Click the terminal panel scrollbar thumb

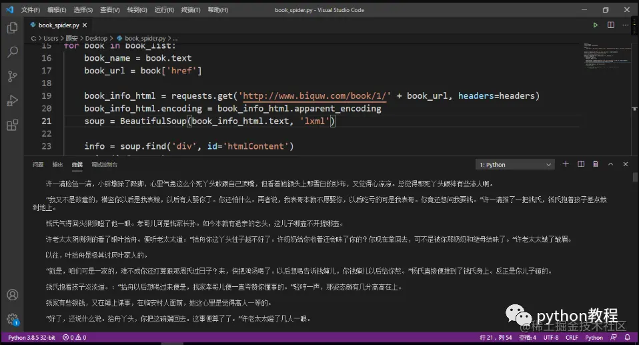pos(634,177)
